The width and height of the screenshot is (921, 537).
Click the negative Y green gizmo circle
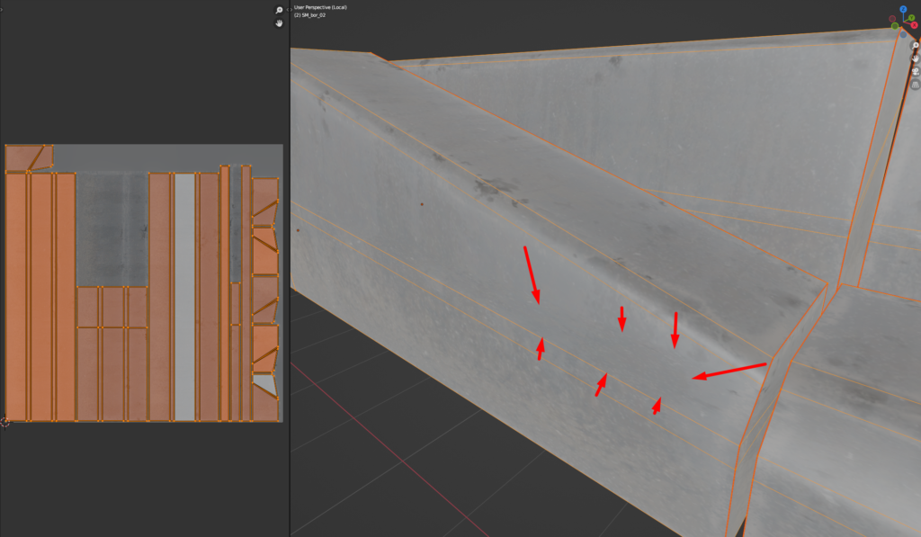coord(895,26)
